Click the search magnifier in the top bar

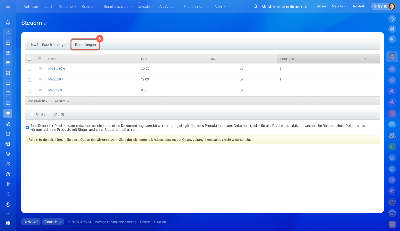point(255,6)
